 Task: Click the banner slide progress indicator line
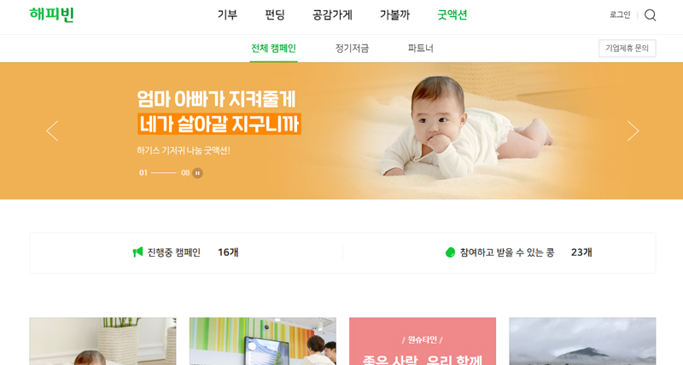[164, 173]
